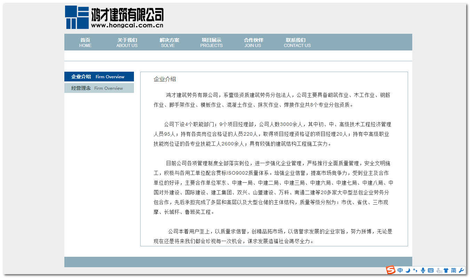Toggle the moon half-width/full-width icon
Image resolution: width=470 pixels, height=278 pixels.
tap(408, 270)
